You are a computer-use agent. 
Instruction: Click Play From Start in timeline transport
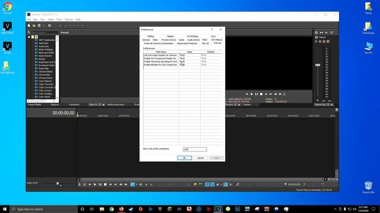tap(90, 185)
